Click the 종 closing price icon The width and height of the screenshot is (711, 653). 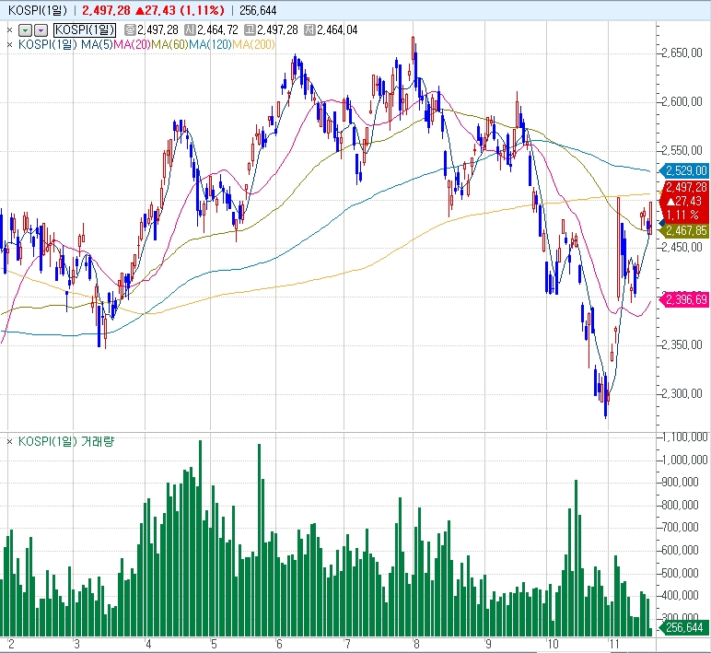pyautogui.click(x=129, y=29)
